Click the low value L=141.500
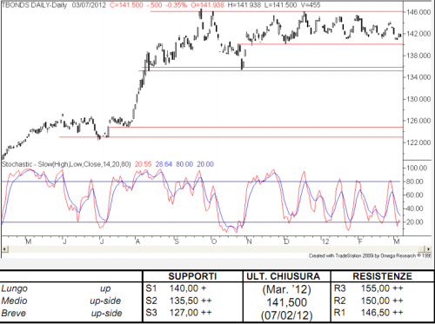 click(280, 5)
